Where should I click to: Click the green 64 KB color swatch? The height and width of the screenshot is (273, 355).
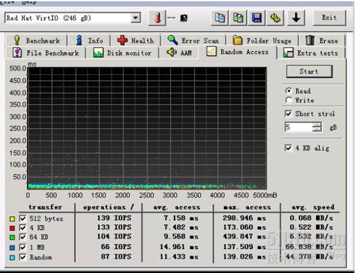[12, 238]
